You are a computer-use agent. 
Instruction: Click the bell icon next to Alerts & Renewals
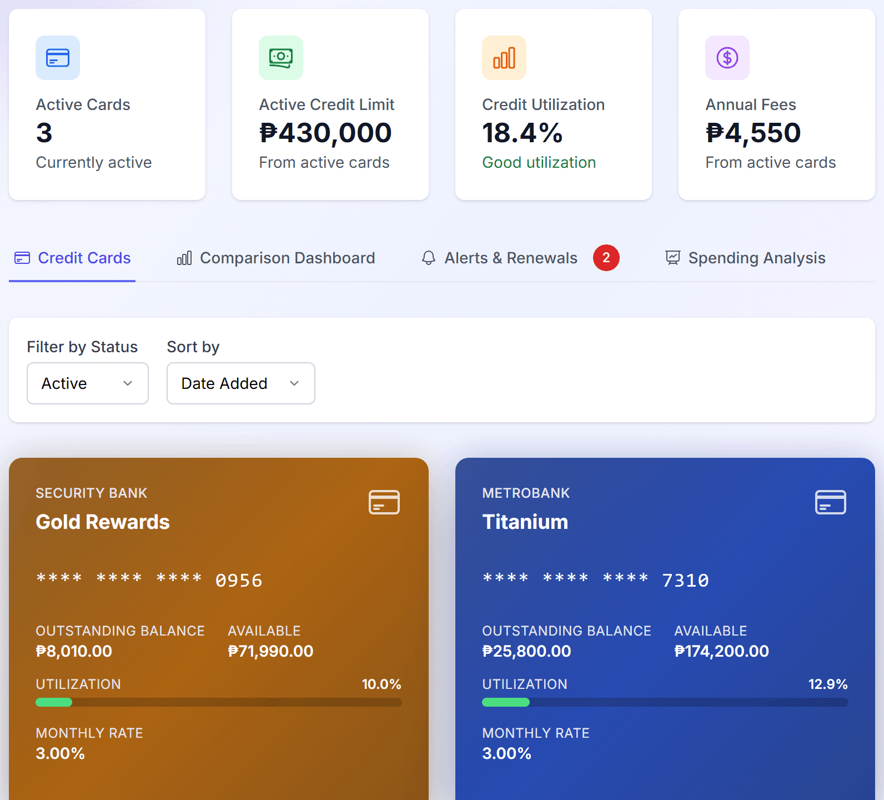(429, 258)
